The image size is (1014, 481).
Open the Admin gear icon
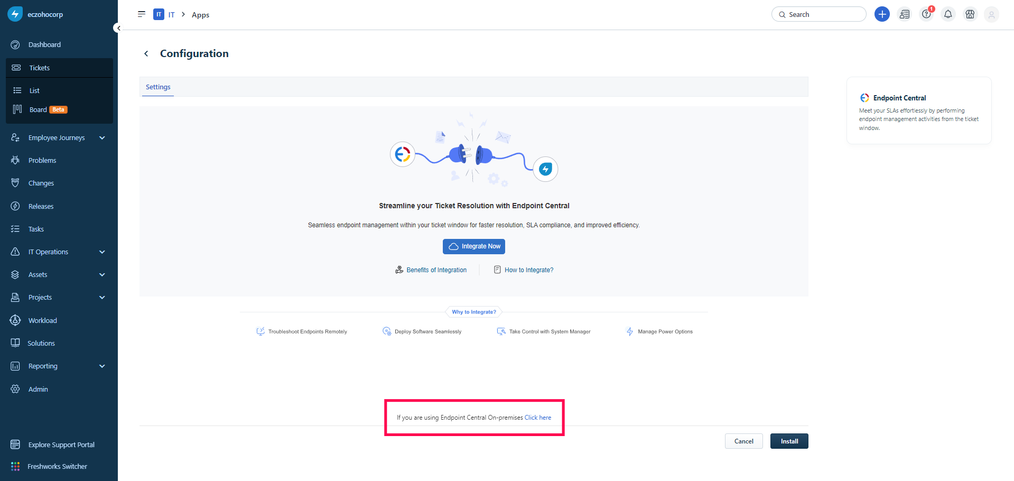15,389
